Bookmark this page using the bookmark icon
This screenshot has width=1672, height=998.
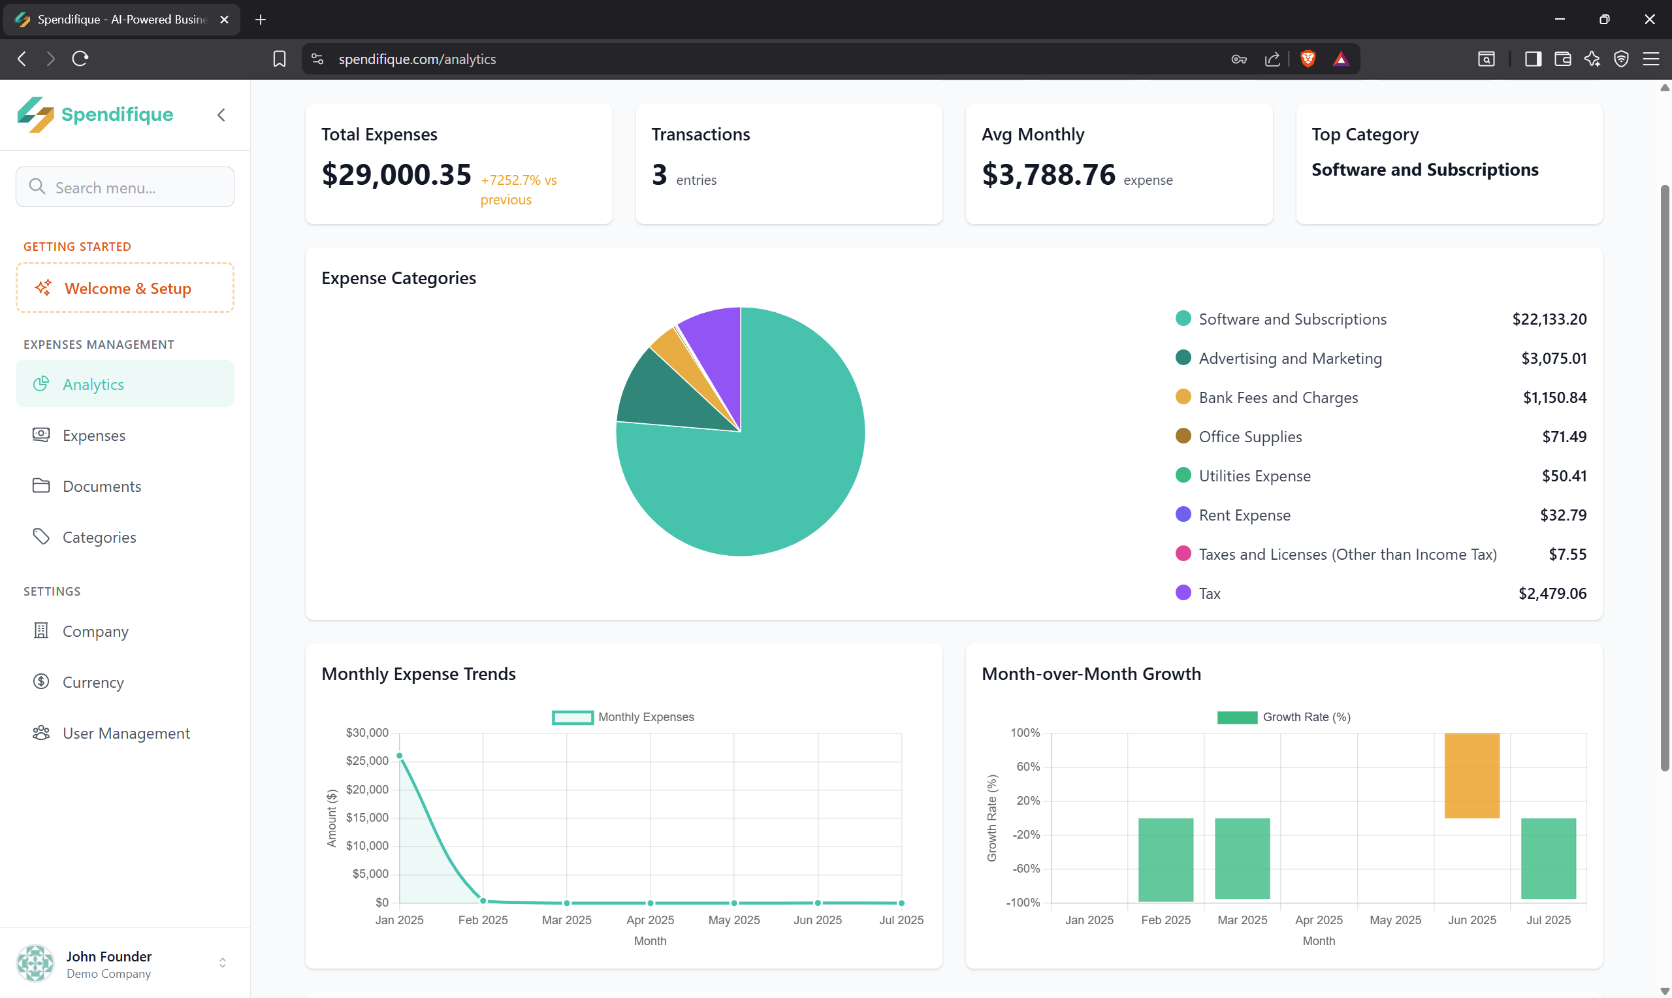pyautogui.click(x=280, y=59)
